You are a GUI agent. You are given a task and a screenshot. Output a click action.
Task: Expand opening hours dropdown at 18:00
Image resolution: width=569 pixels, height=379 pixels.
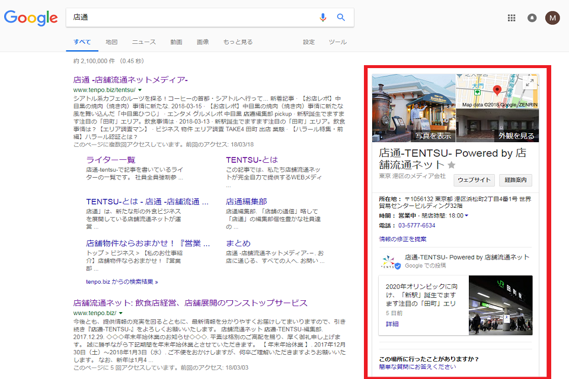coord(466,216)
